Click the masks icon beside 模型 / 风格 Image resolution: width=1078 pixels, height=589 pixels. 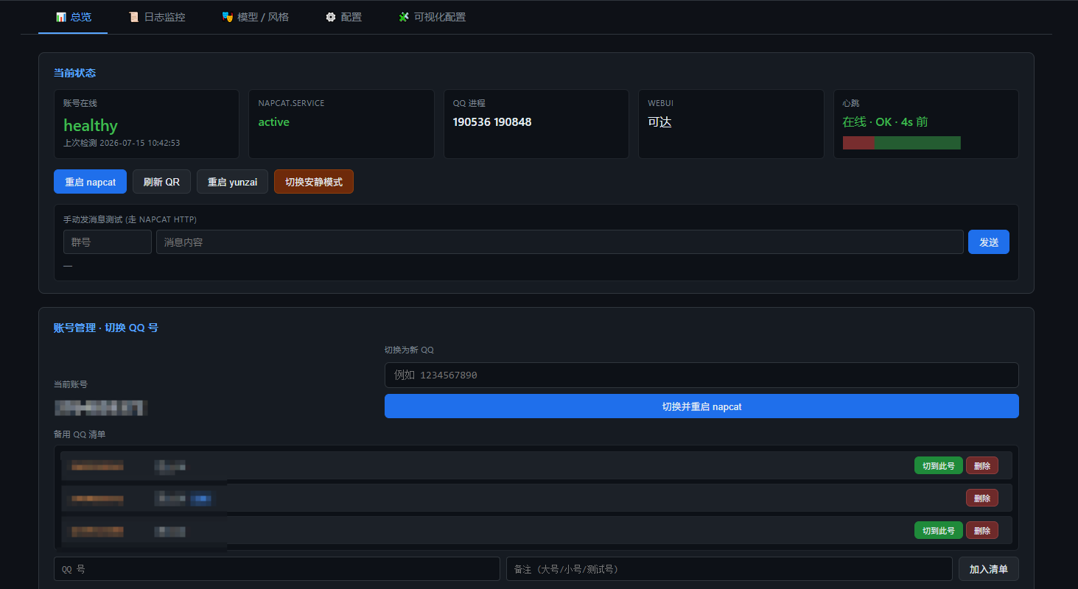228,17
